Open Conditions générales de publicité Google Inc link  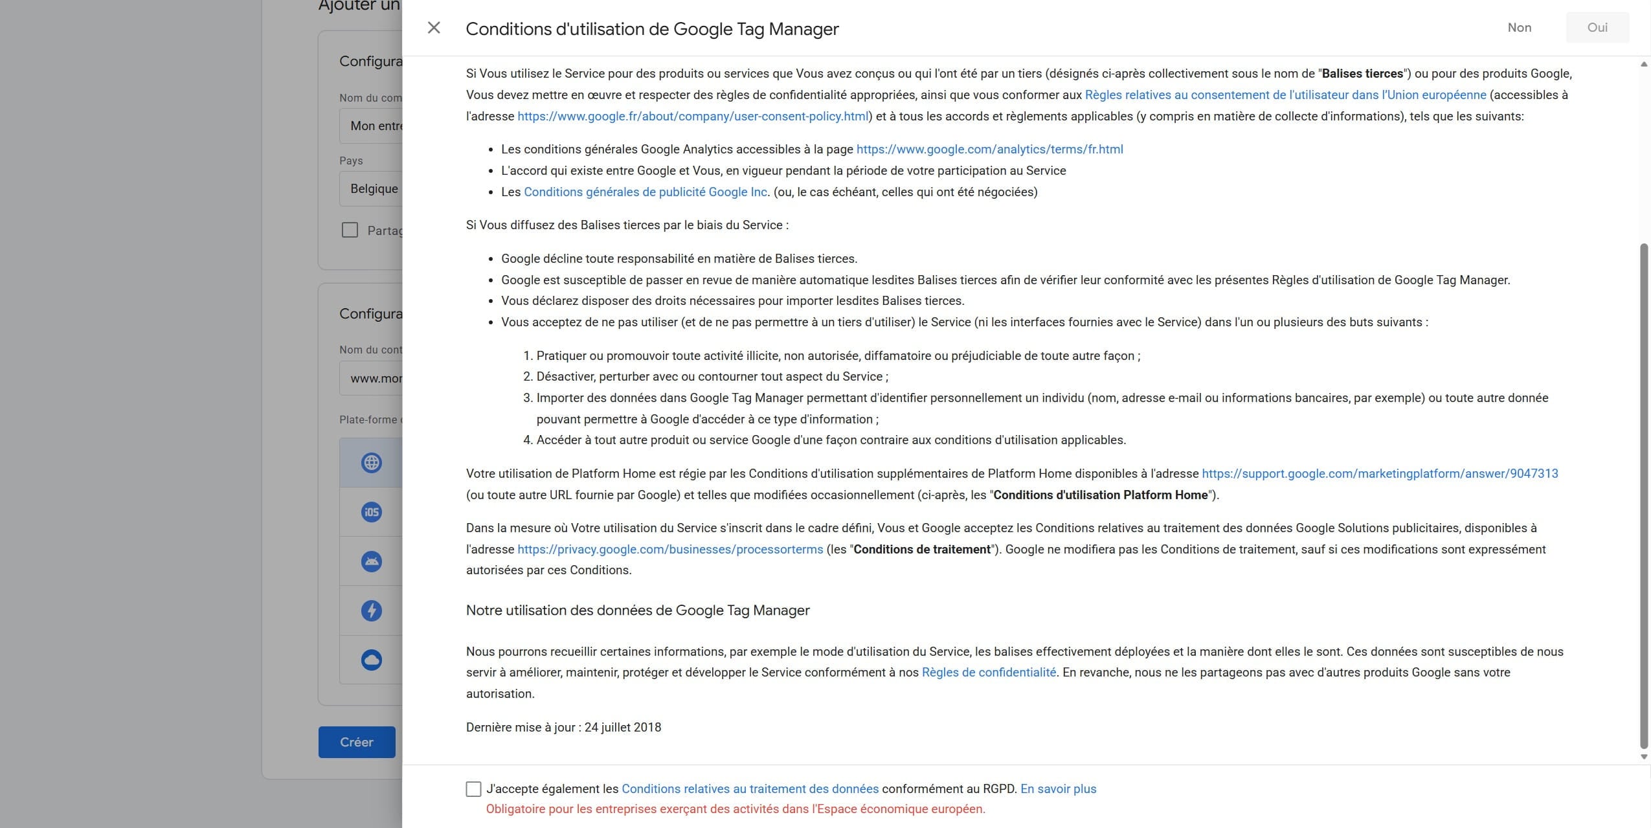point(645,192)
